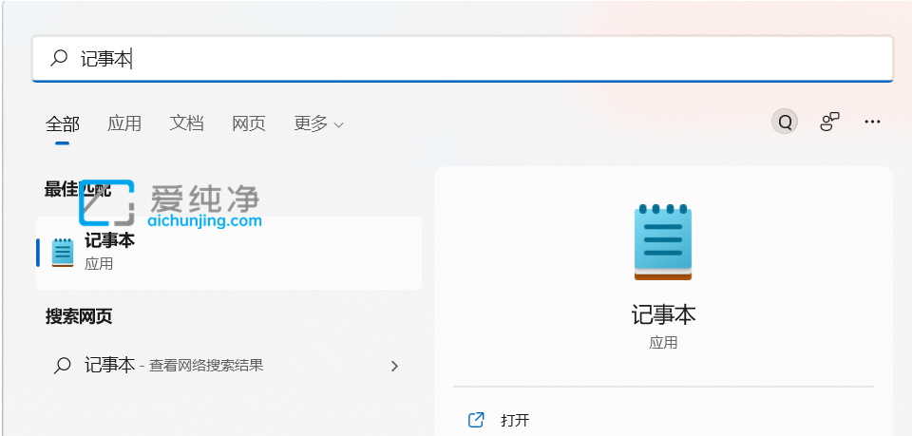Image resolution: width=912 pixels, height=436 pixels.
Task: Open the feedback/share search options icon
Action: pos(829,122)
